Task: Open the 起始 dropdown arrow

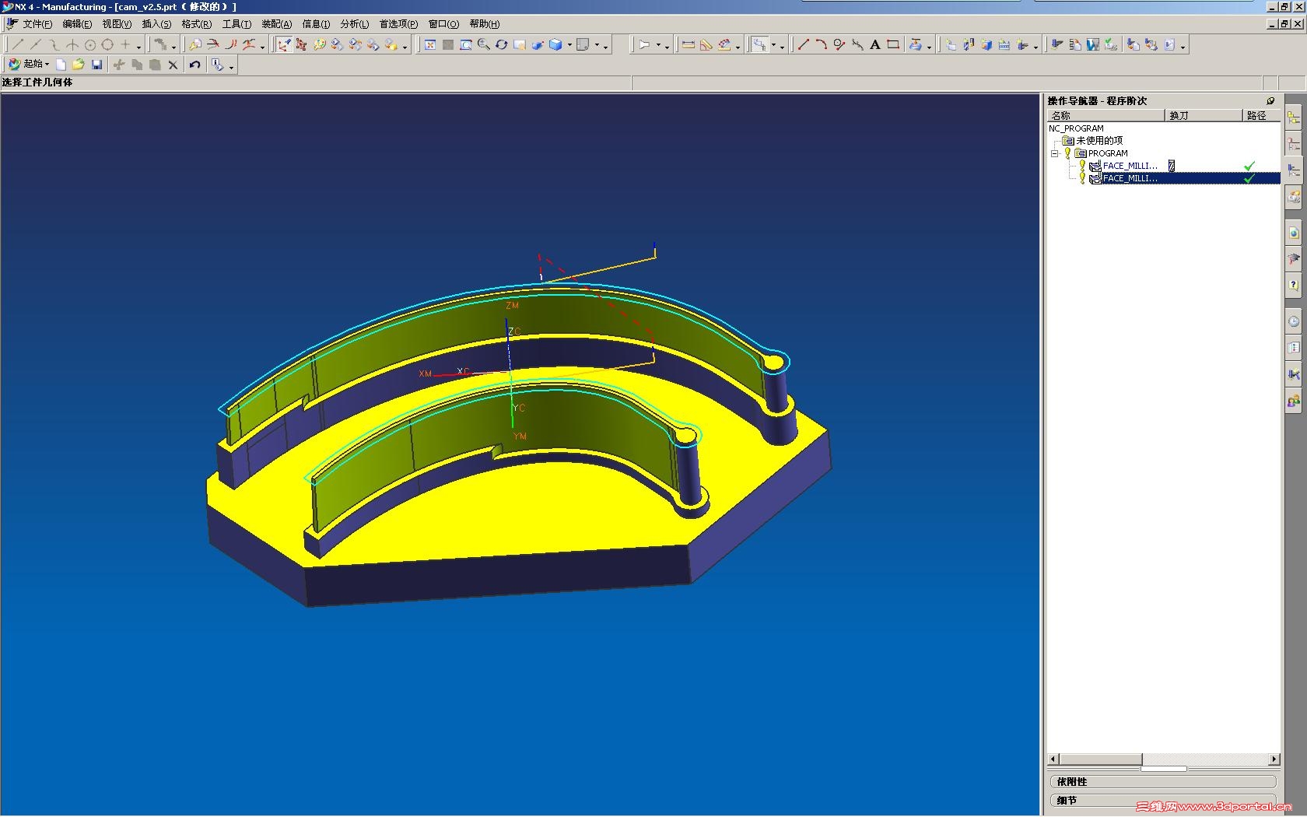Action: [47, 65]
